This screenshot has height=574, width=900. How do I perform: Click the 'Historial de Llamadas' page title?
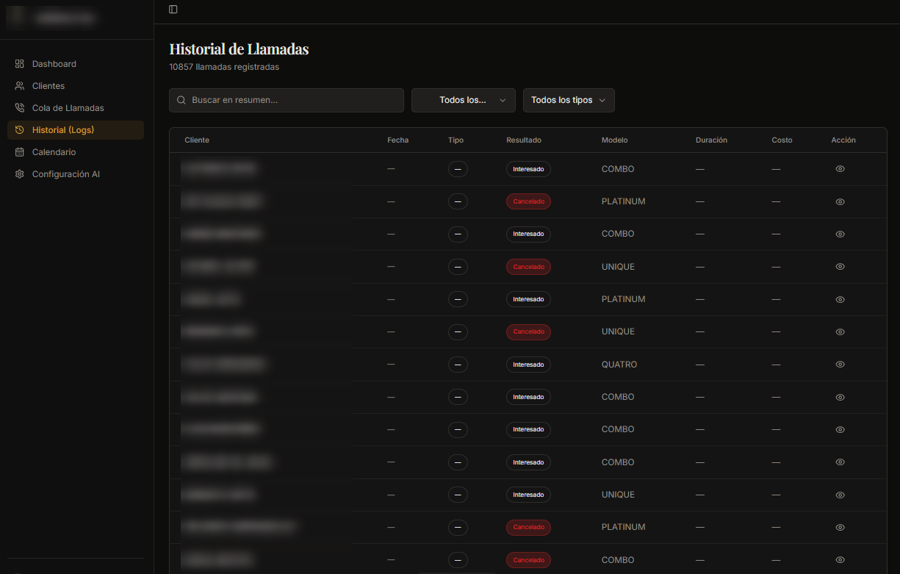tap(239, 49)
